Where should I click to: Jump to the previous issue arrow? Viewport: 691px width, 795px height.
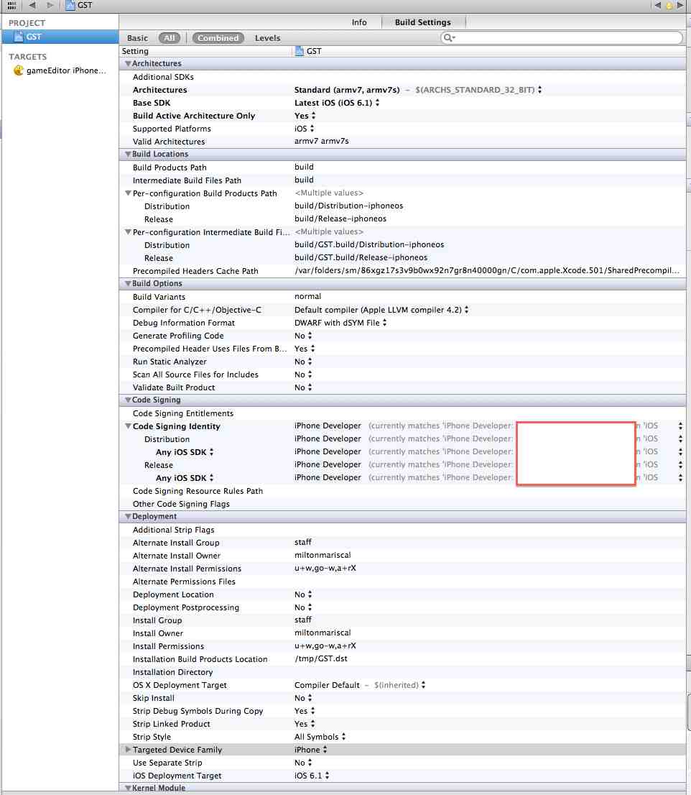[657, 5]
